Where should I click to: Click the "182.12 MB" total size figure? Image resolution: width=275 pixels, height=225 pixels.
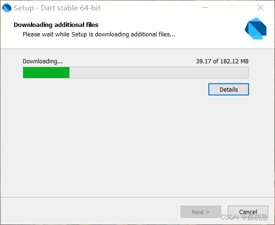tap(234, 61)
